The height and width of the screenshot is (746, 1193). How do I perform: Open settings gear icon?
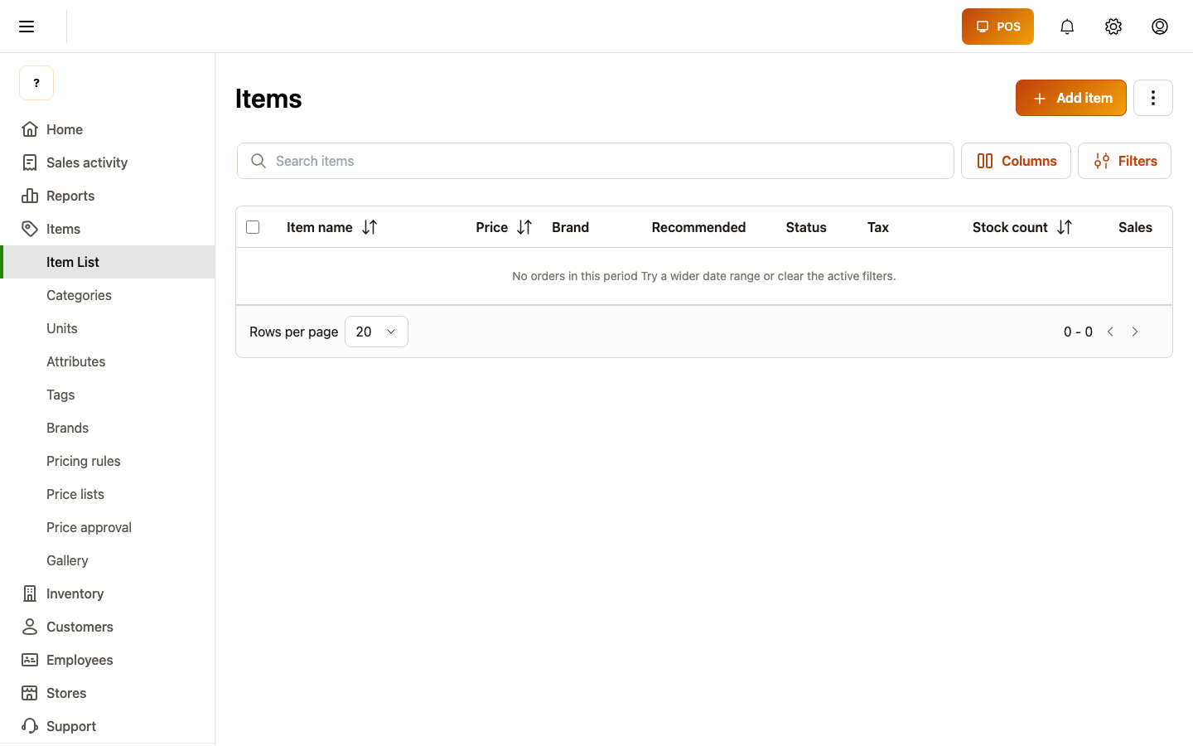tap(1113, 27)
